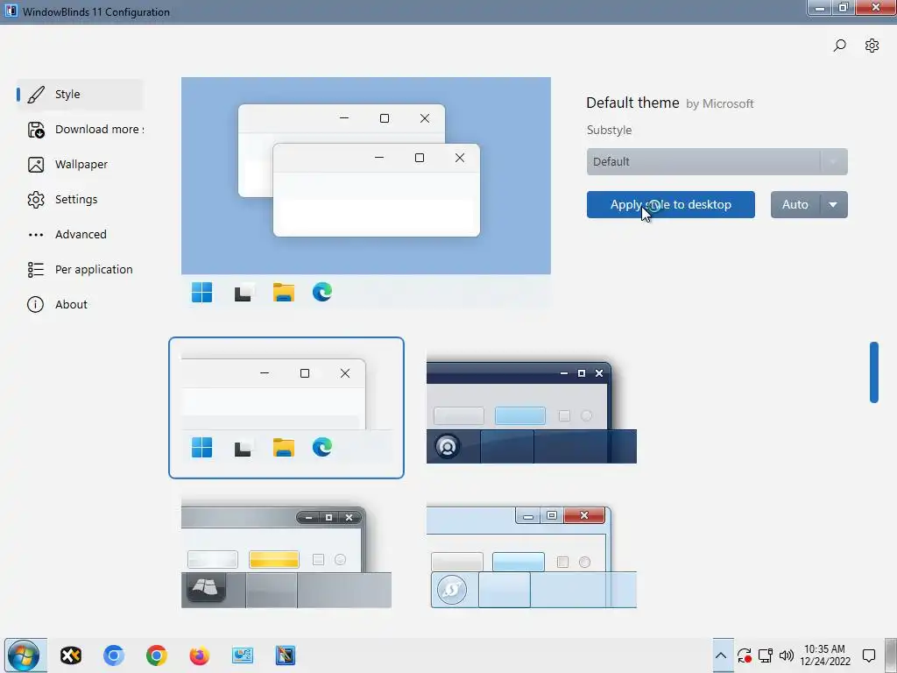Open the search magnifier icon
The image size is (897, 673).
(839, 46)
